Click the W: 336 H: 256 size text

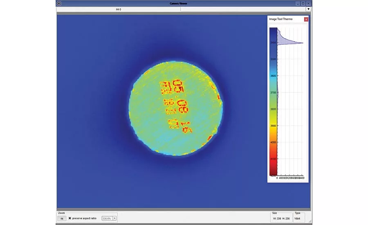tap(281, 218)
